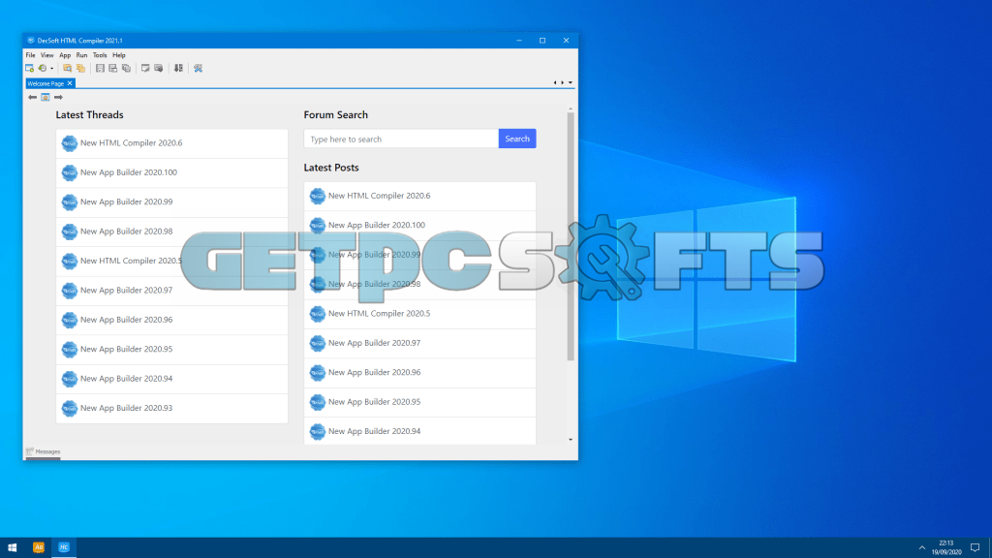Screen dimensions: 992x558
Task: Open thread 'New App Builder 2020.96' in Latest Threads
Action: [171, 320]
